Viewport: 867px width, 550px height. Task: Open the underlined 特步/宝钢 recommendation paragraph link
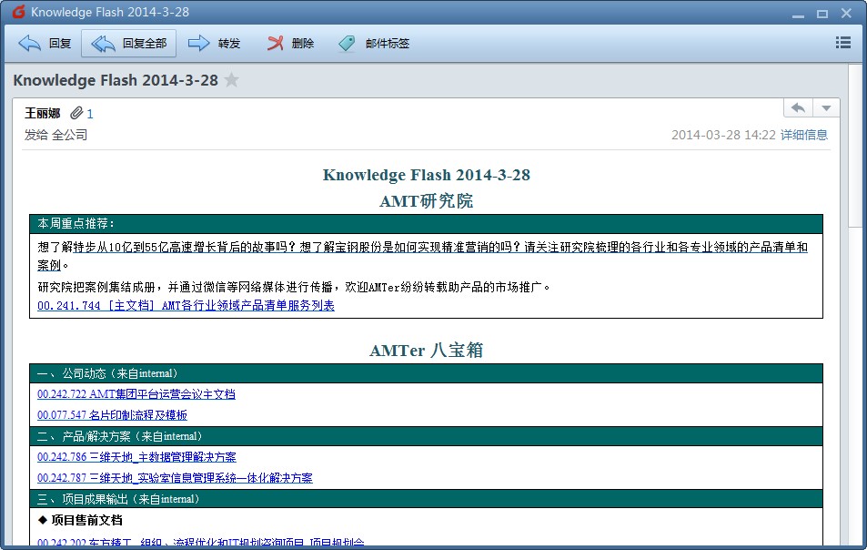click(422, 256)
